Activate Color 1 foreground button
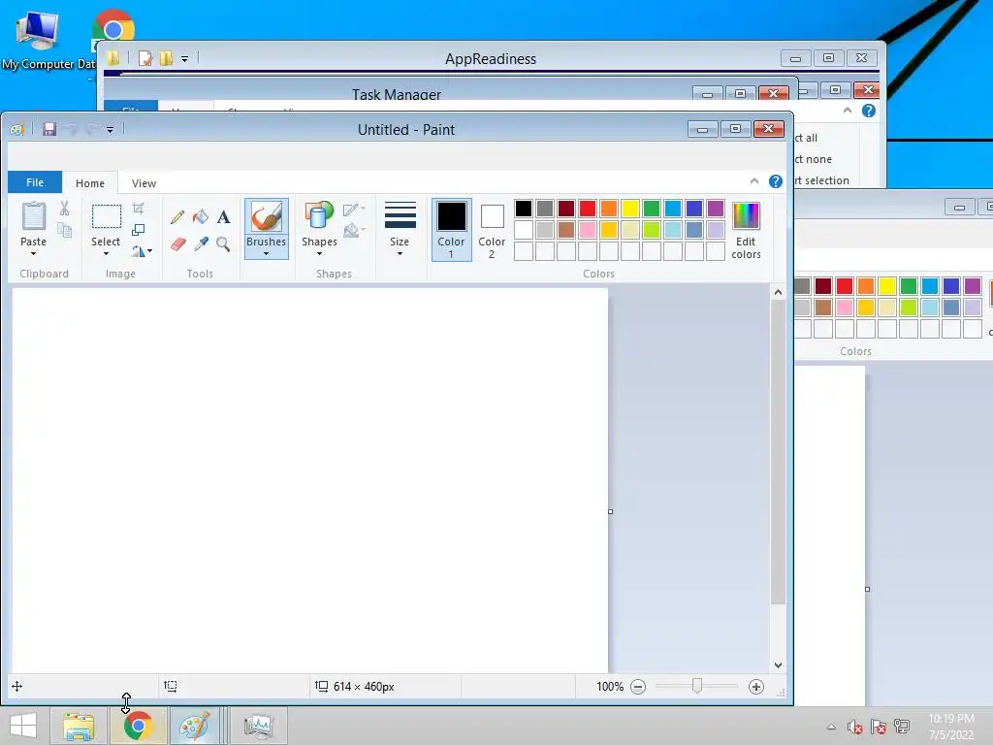 [452, 229]
